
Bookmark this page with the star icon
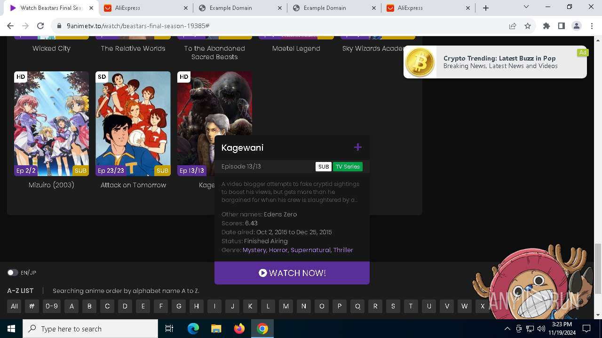528,26
